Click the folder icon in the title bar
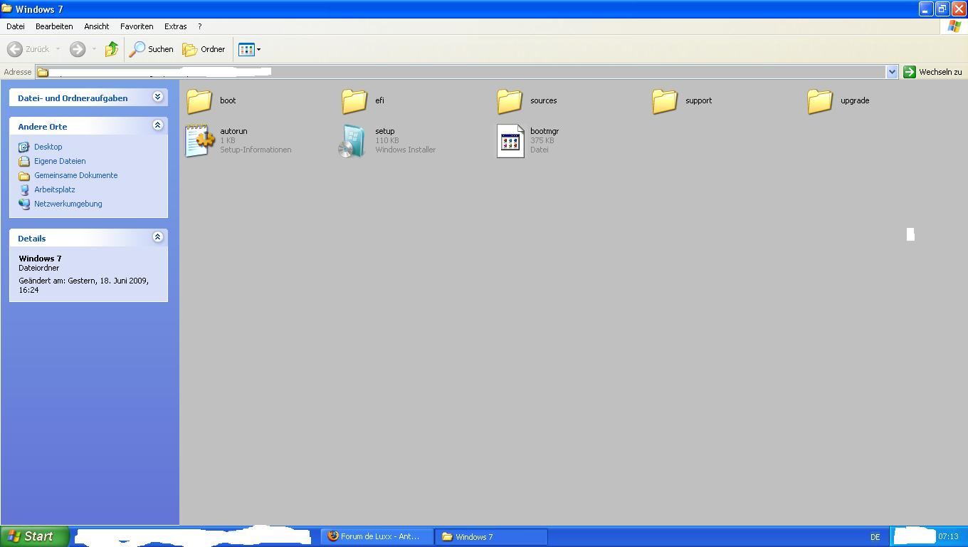This screenshot has width=968, height=547. coord(7,9)
